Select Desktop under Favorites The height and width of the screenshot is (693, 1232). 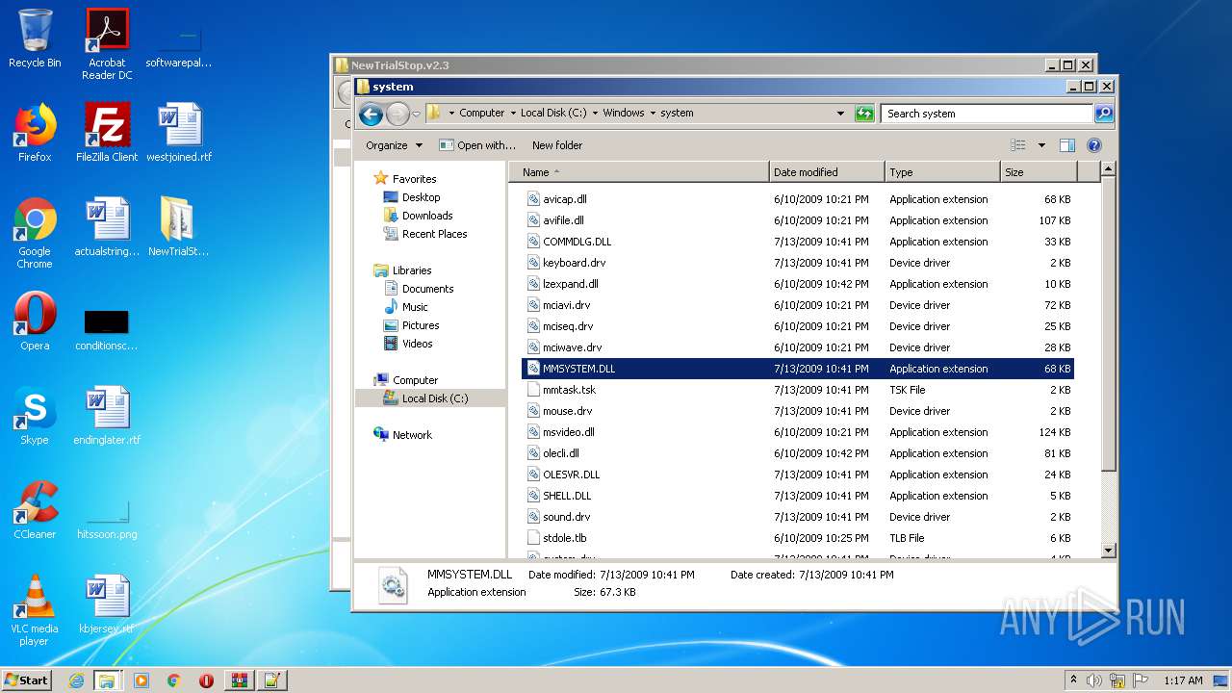421,197
